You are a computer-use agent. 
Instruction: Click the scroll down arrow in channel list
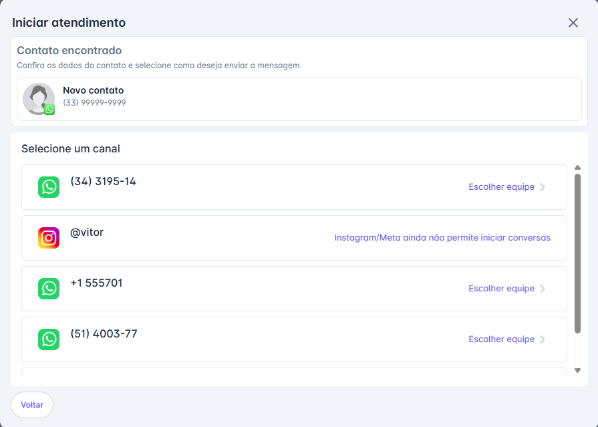[x=577, y=370]
